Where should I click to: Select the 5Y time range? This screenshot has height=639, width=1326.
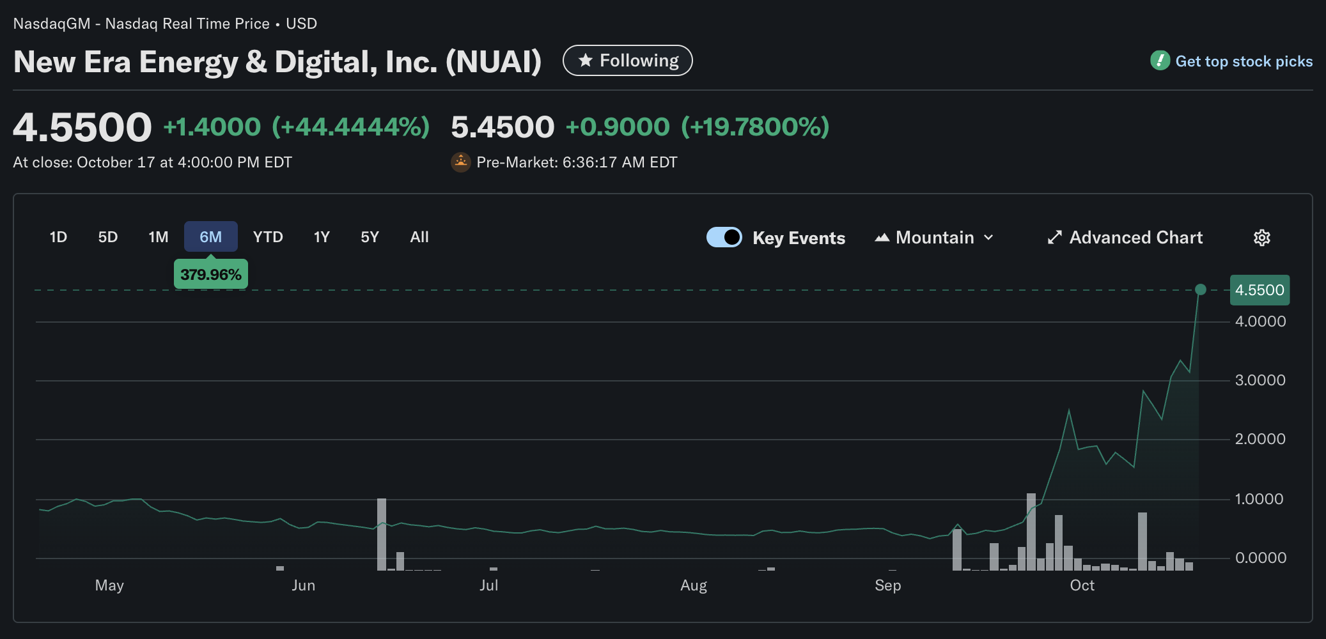370,237
